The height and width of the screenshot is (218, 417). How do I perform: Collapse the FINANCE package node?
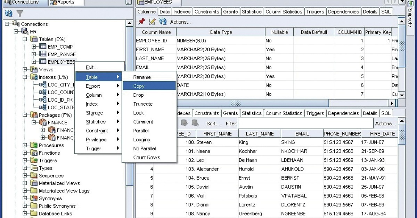(x=34, y=122)
